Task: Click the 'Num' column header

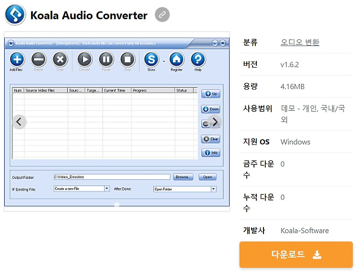Action: point(18,91)
